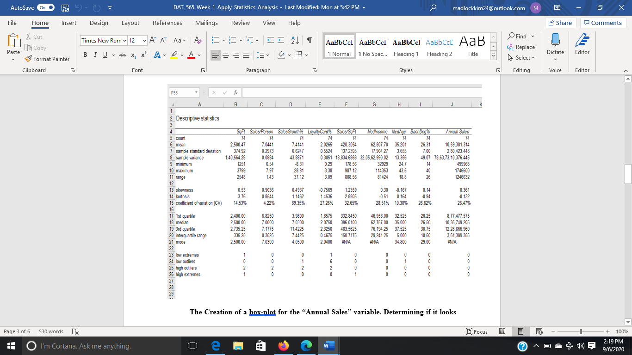
Task: Toggle the AutoSave switch
Action: [46, 8]
